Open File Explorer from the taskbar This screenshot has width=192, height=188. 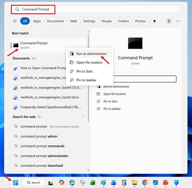point(134,182)
